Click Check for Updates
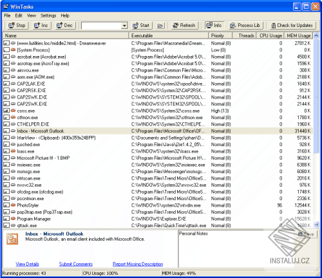Viewport: 322px width, 278px height. [x=292, y=26]
